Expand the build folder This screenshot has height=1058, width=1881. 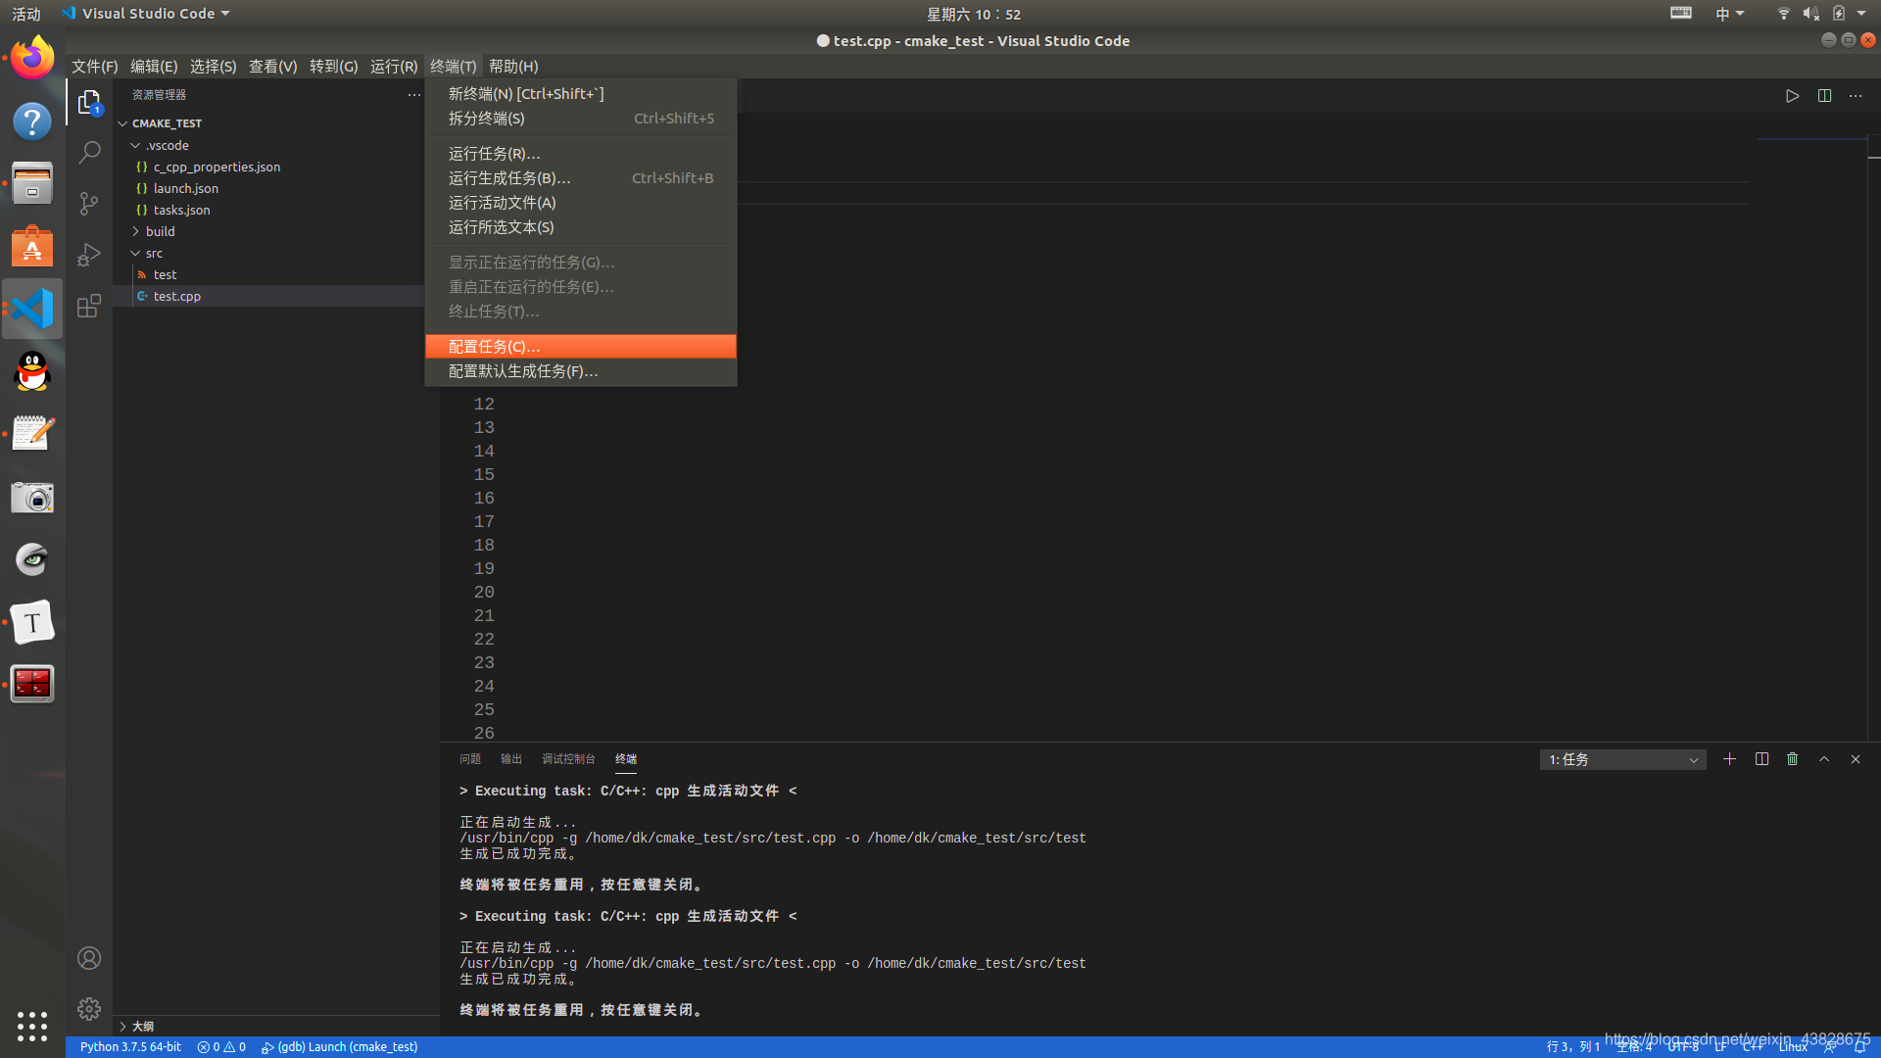point(160,231)
